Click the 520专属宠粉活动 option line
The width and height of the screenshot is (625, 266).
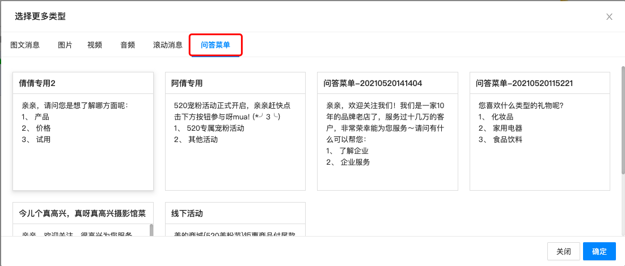pyautogui.click(x=216, y=128)
